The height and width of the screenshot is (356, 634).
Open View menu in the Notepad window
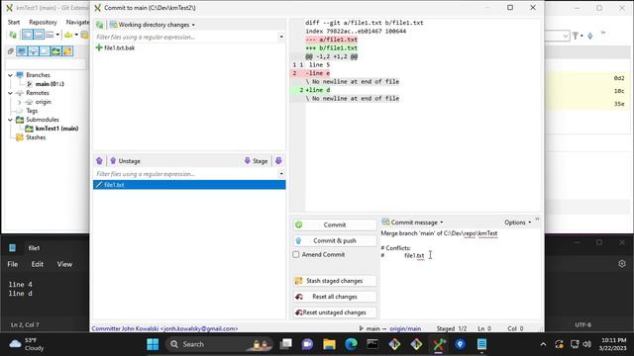tap(64, 264)
